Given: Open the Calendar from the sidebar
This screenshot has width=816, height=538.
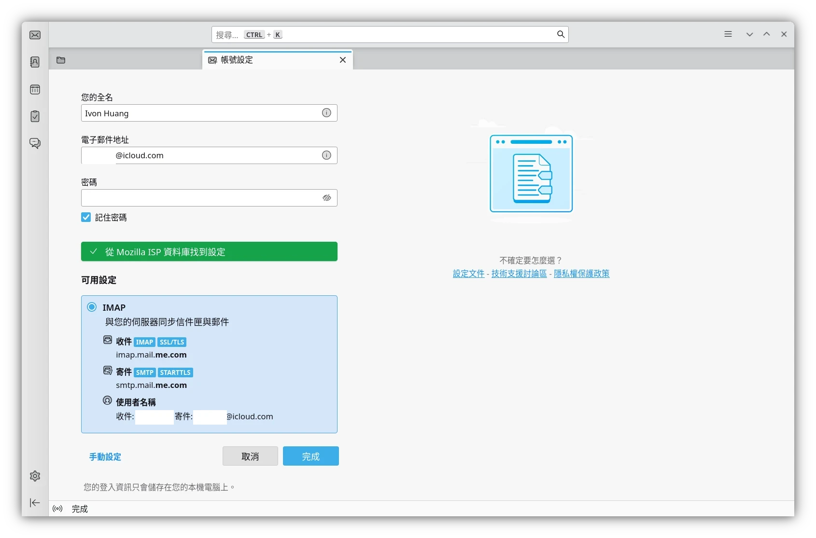Looking at the screenshot, I should point(35,89).
